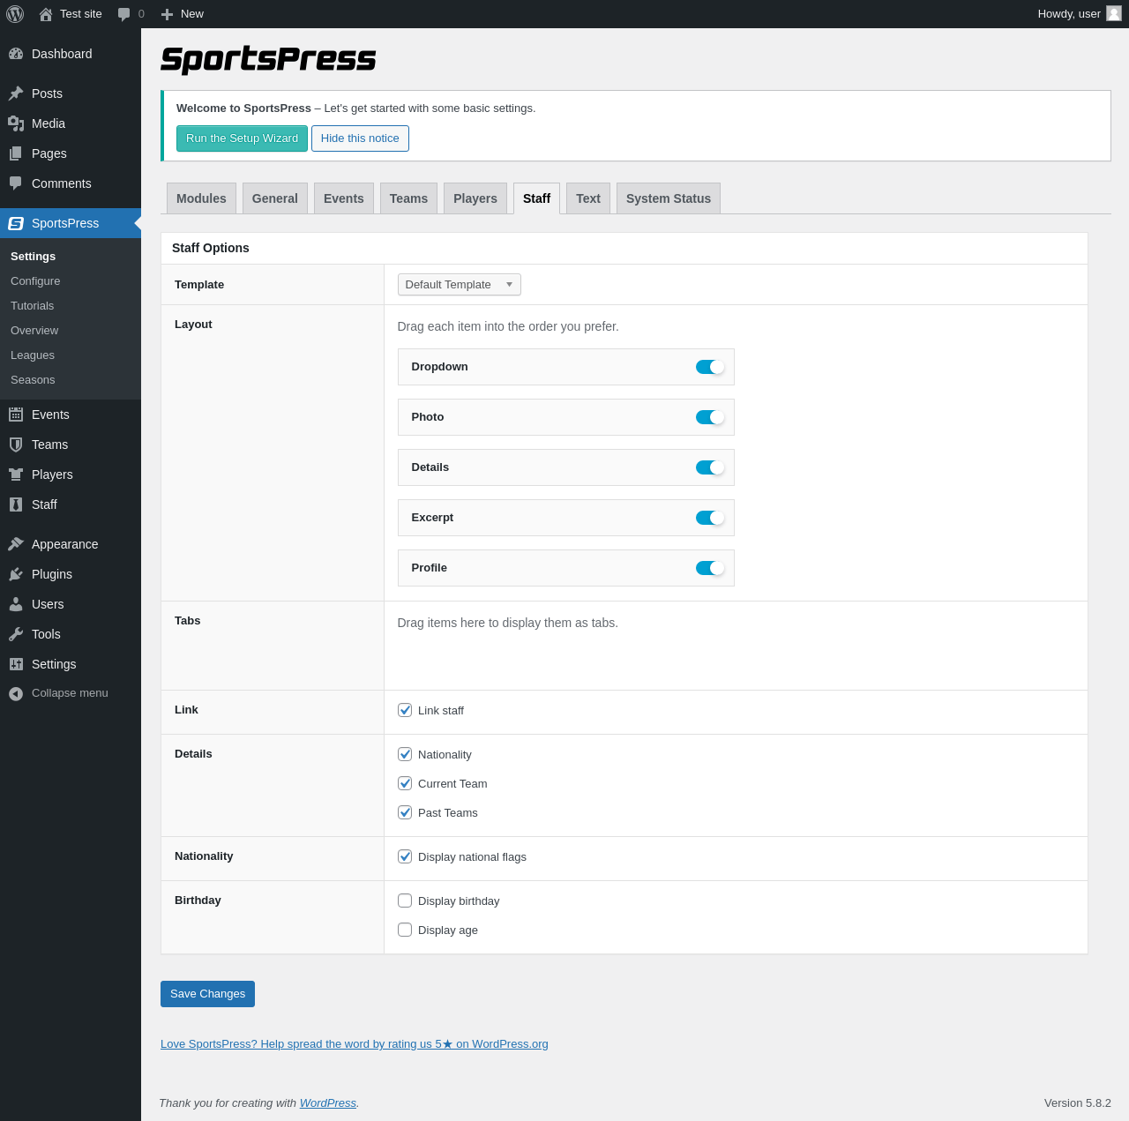Viewport: 1129px width, 1121px height.
Task: Open the Seasons submenu item
Action: [x=33, y=380]
